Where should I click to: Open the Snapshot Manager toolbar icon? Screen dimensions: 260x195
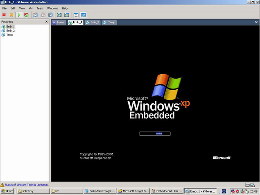[x=50, y=15]
